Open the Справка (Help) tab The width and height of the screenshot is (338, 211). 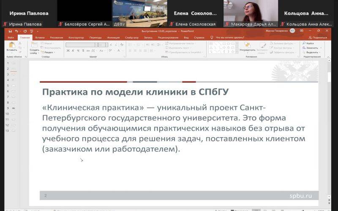point(199,38)
